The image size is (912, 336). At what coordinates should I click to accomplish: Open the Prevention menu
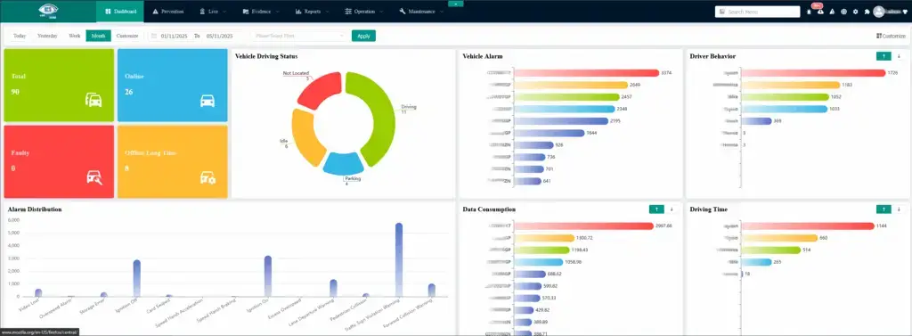point(168,11)
